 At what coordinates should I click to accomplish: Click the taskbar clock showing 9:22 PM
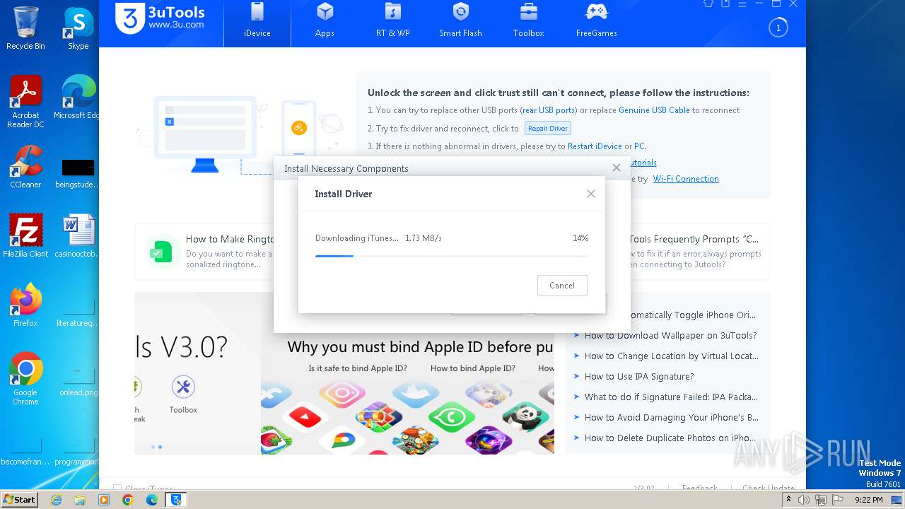868,500
